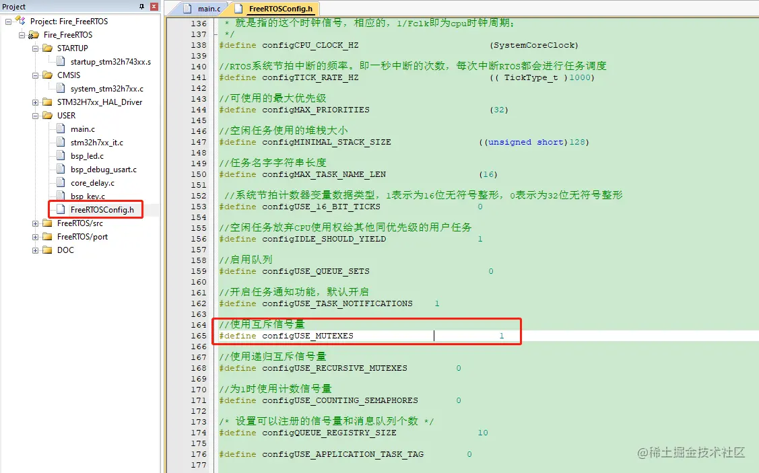Click the FreeRTOS/port folder icon
This screenshot has height=473, width=759.
[x=47, y=237]
